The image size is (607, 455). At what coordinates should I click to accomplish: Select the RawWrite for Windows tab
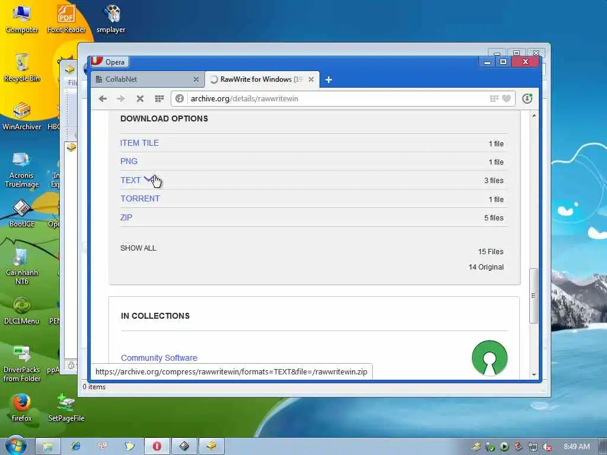click(261, 79)
